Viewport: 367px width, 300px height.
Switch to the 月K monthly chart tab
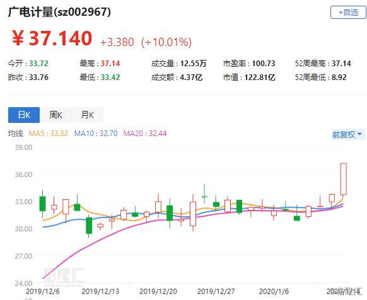87,115
